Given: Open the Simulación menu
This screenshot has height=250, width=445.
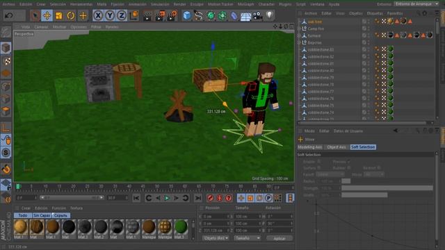Looking at the screenshot, I should pos(160,4).
